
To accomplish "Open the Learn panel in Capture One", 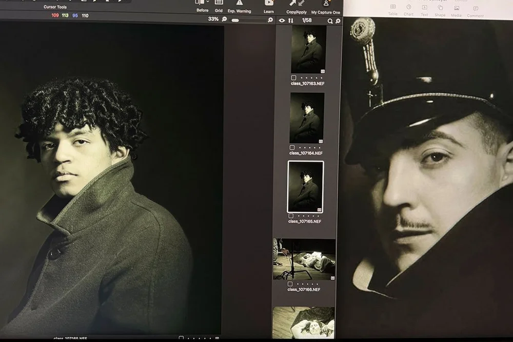I will (x=269, y=3).
